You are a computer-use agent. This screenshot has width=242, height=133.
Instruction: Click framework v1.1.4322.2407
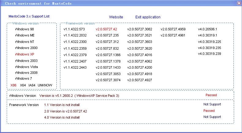click(75, 61)
